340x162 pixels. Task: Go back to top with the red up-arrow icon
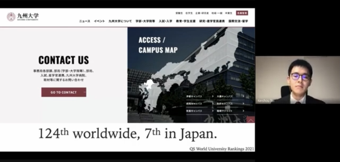(251, 119)
